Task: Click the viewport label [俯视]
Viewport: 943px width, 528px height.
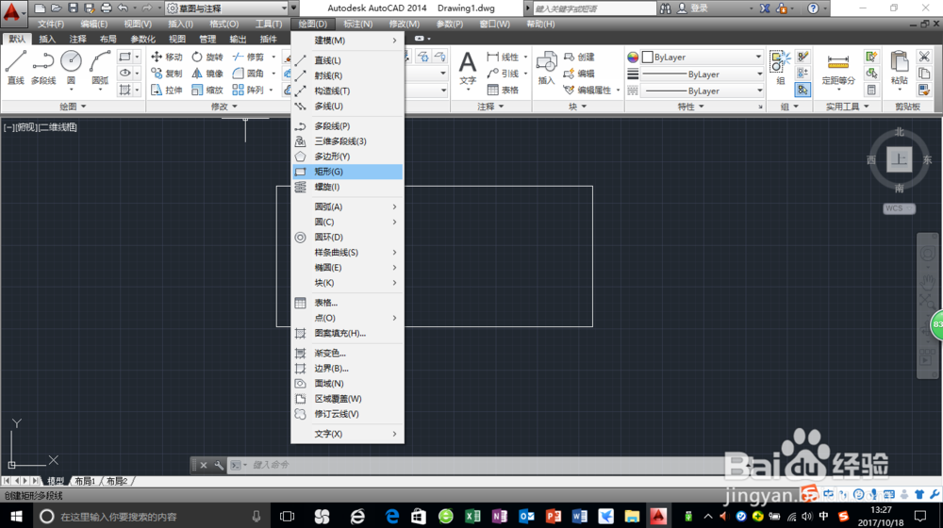Action: pyautogui.click(x=25, y=127)
